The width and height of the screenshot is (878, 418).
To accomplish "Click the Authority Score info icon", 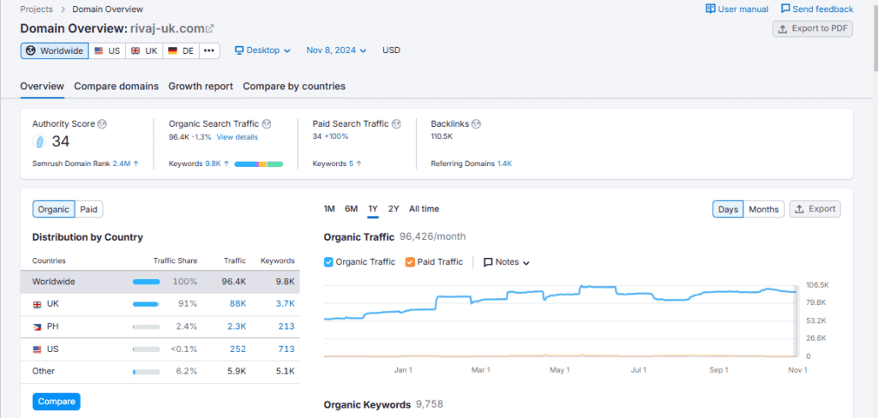I will 103,124.
